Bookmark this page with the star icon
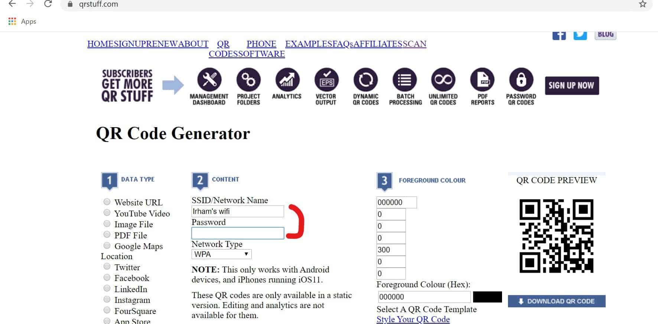The height and width of the screenshot is (324, 658). (643, 4)
